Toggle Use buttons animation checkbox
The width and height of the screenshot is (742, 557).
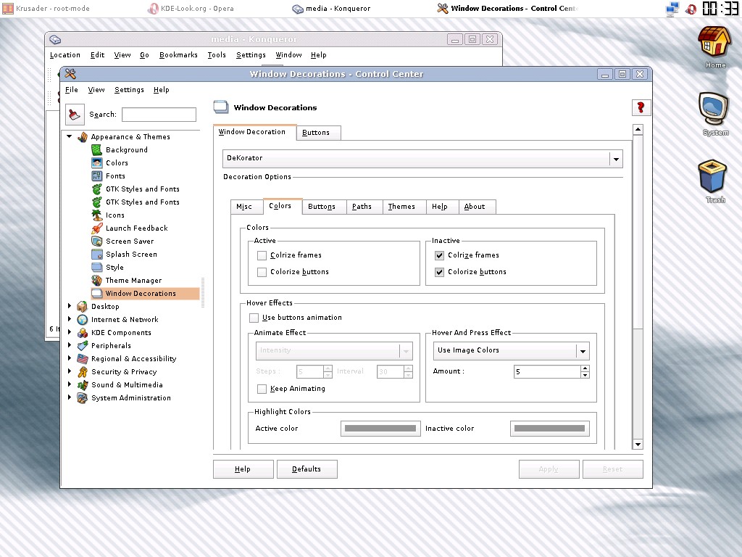[254, 318]
